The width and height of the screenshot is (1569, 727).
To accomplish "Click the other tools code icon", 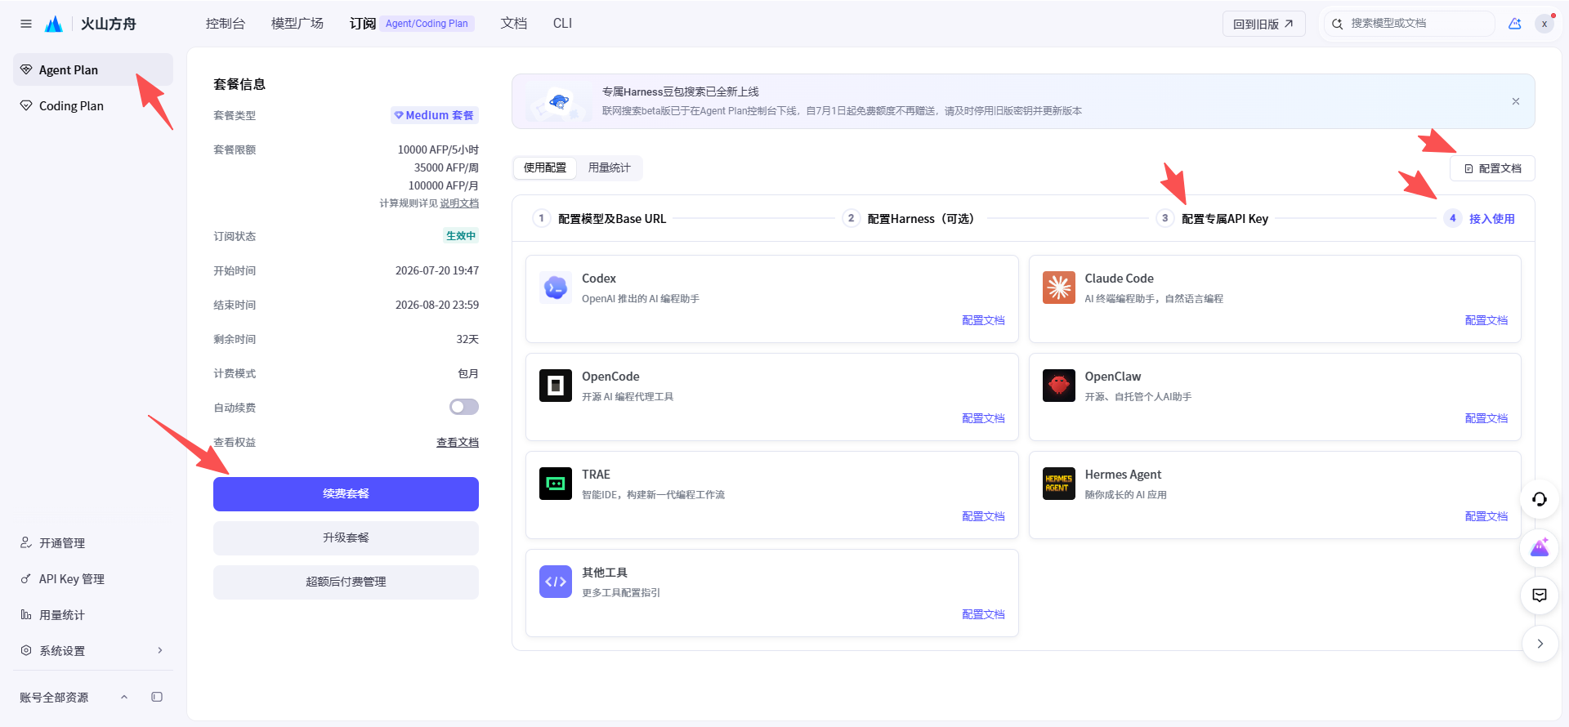I will [556, 582].
